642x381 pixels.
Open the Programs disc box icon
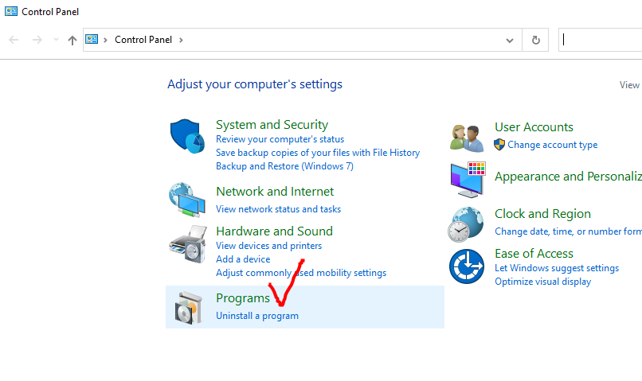(x=188, y=308)
